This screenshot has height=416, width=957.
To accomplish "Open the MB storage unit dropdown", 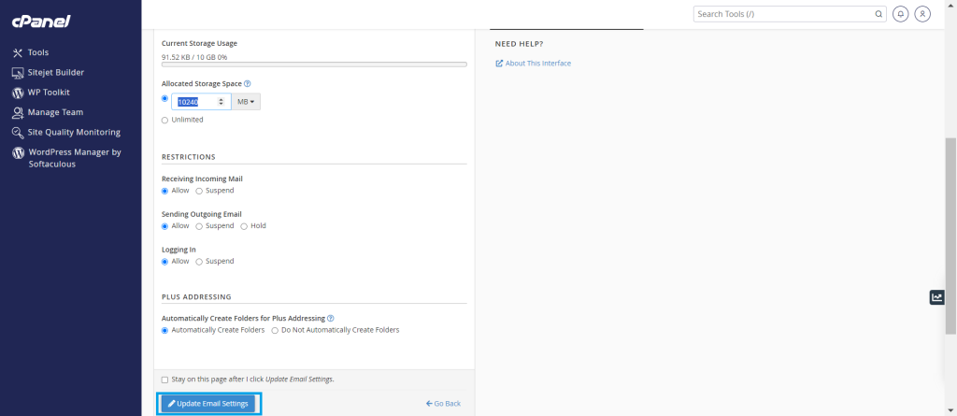I will 246,101.
